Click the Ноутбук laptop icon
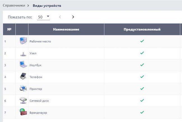The image size is (182, 122). [x=23, y=65]
